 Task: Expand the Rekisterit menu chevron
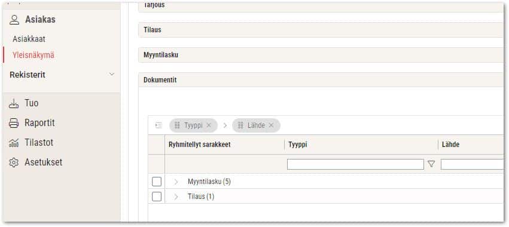112,74
